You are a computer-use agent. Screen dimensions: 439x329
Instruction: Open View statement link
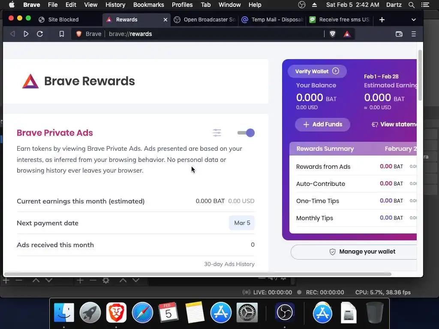pyautogui.click(x=394, y=124)
